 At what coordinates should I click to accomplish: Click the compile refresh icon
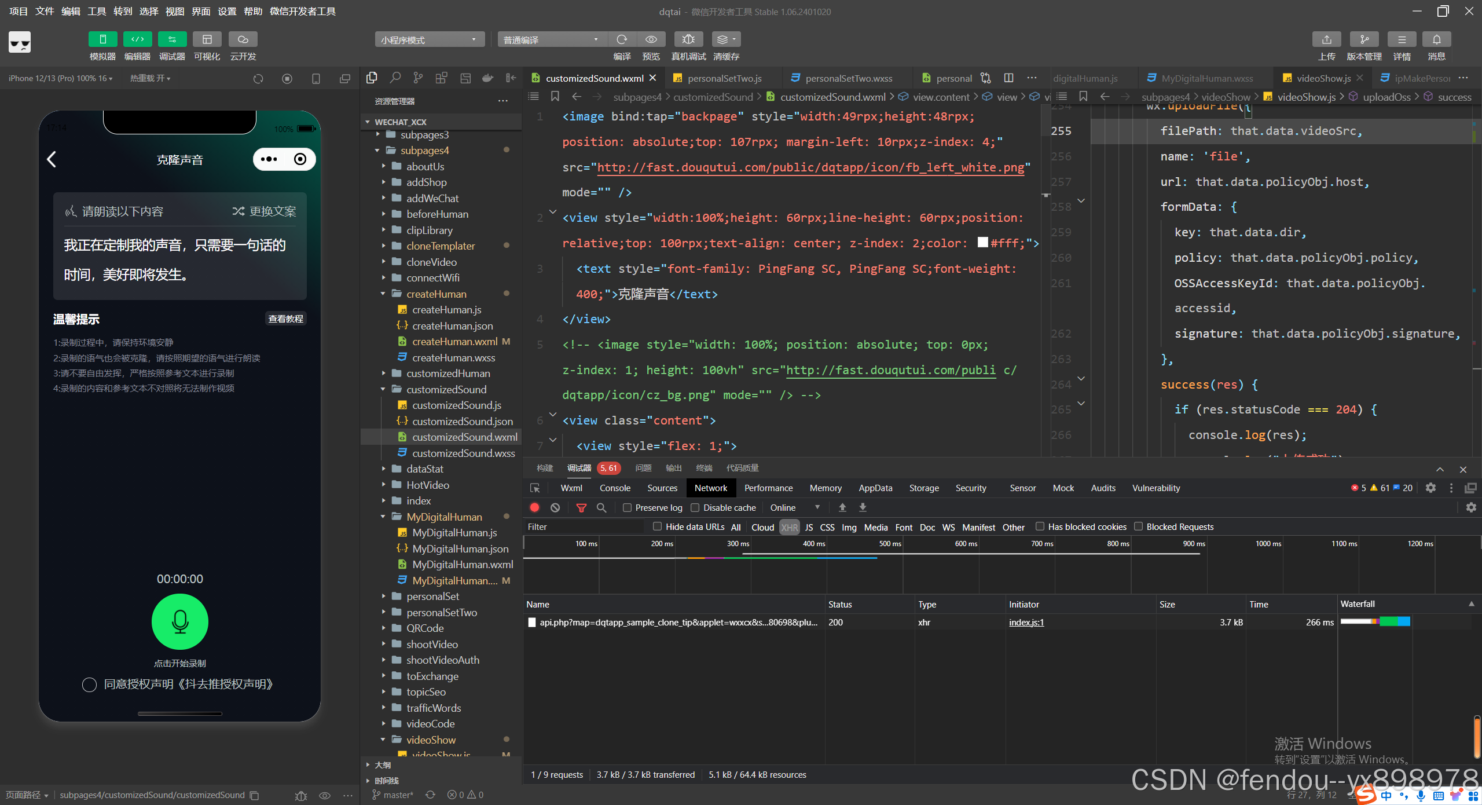622,39
